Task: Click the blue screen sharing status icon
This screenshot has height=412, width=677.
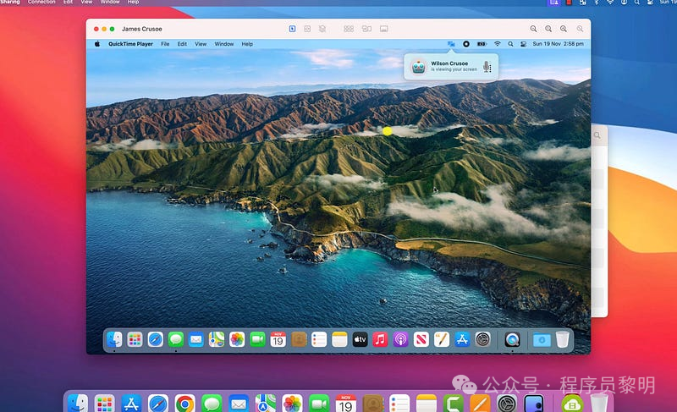Action: pyautogui.click(x=451, y=44)
